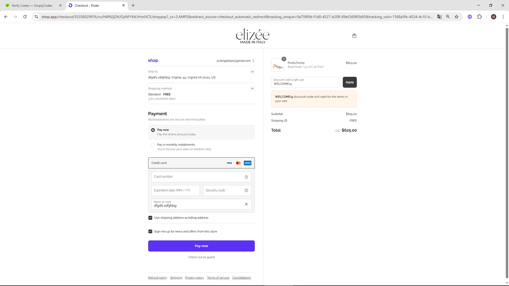The width and height of the screenshot is (509, 286).
Task: Open the Chrome three-dot menu
Action: [503, 17]
